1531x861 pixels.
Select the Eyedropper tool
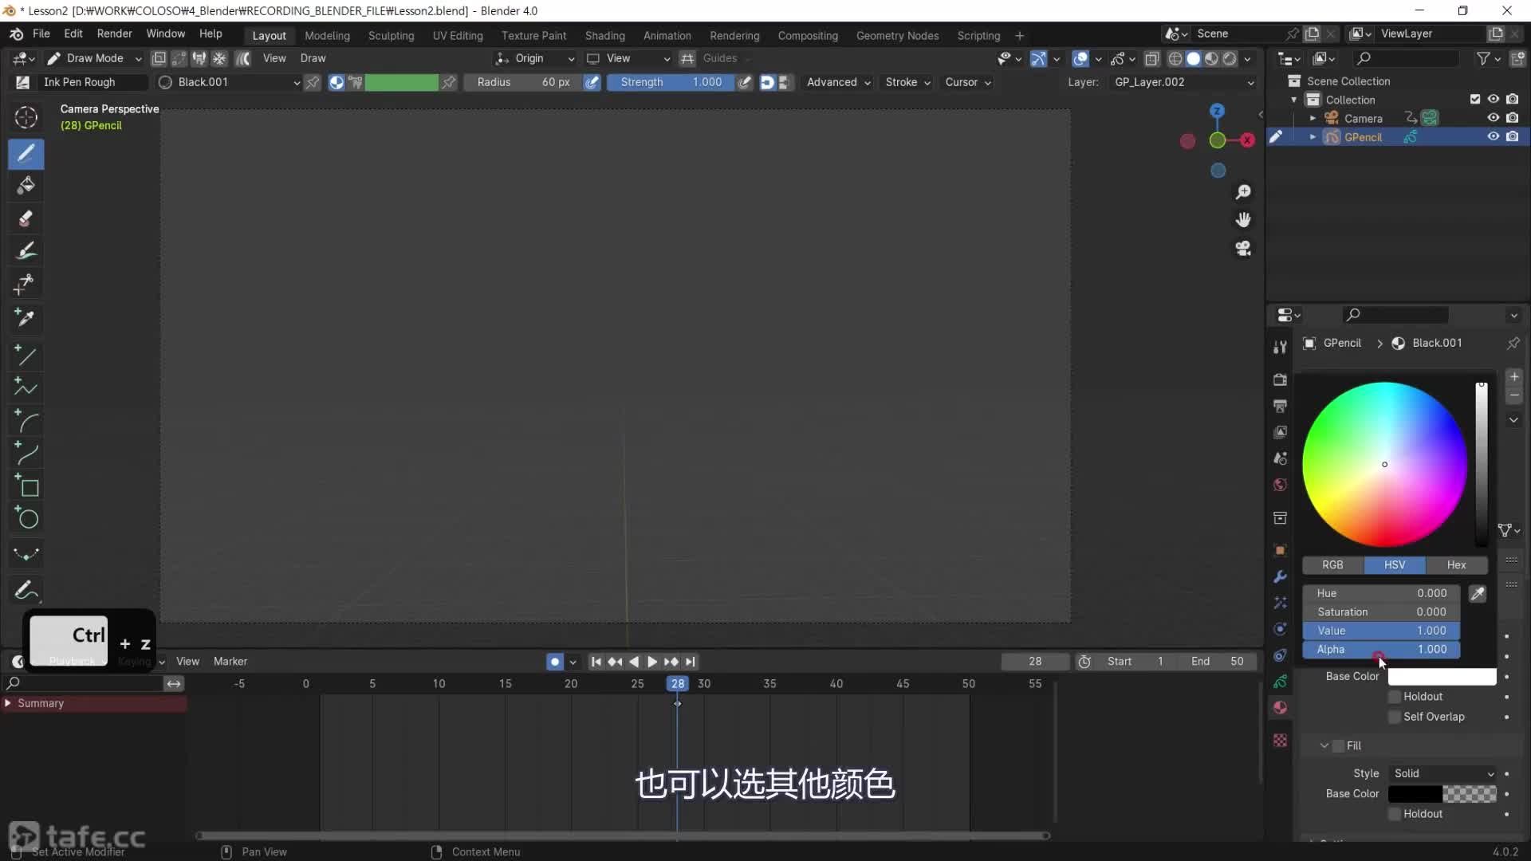click(x=26, y=318)
